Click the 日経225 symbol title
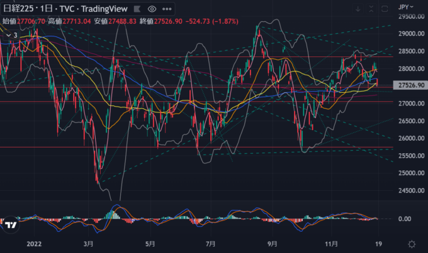Image resolution: width=428 pixels, height=253 pixels. 18,9
